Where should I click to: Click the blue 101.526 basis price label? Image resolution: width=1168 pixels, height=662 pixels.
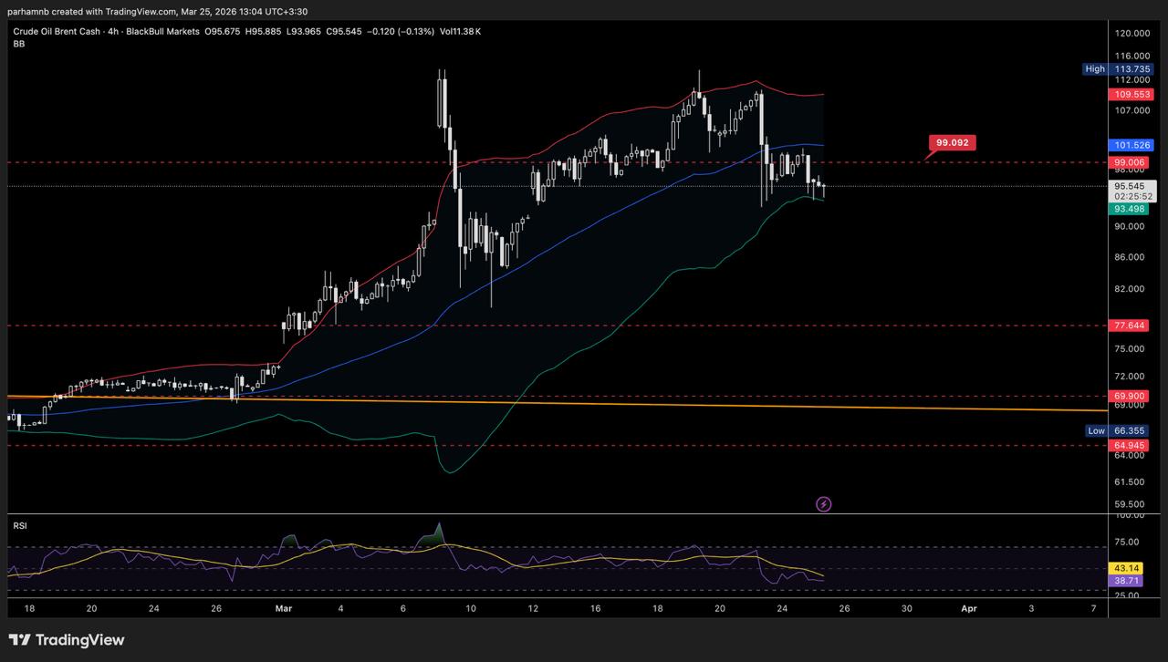[1130, 145]
